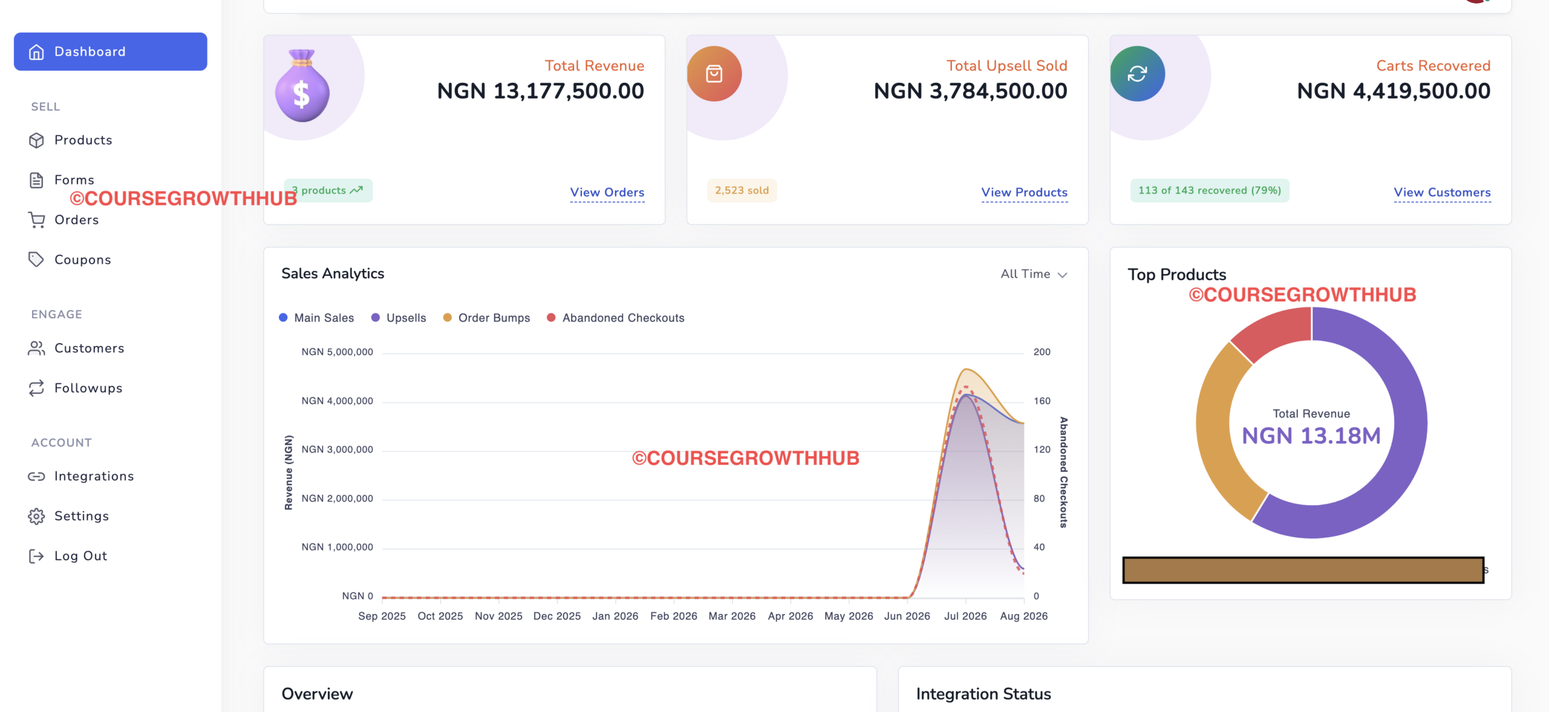Click the red Abandoned Checkouts legend dot

click(551, 318)
